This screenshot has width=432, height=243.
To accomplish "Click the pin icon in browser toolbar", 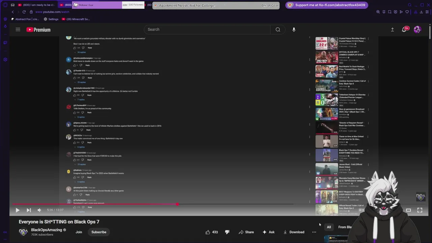I will (x=384, y=12).
